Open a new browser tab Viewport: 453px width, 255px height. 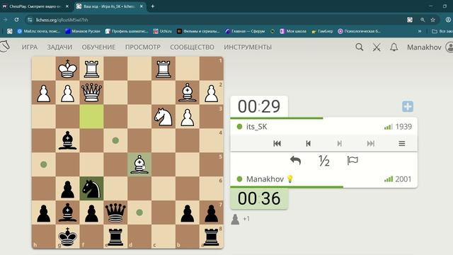coord(153,6)
